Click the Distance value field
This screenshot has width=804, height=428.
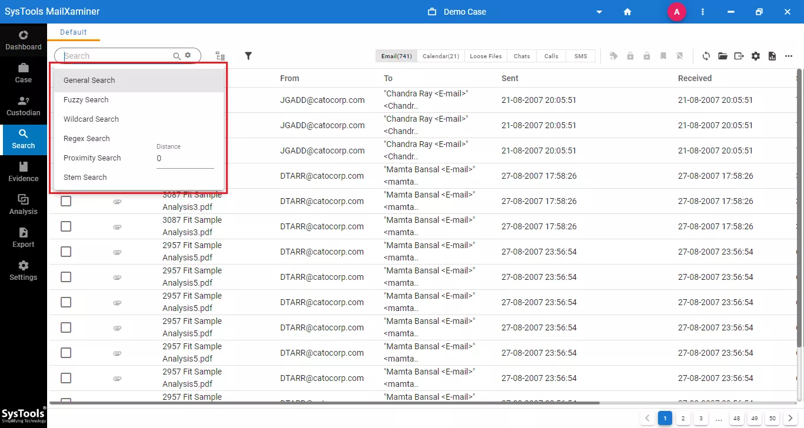pos(185,159)
